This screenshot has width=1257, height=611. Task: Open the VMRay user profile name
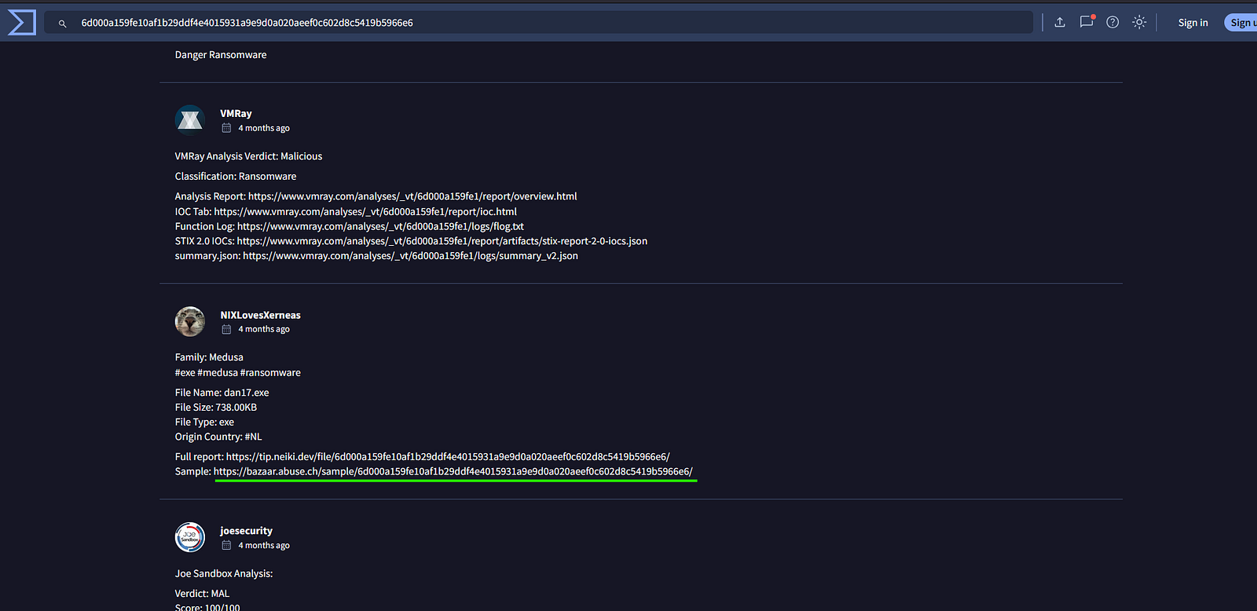pyautogui.click(x=236, y=113)
